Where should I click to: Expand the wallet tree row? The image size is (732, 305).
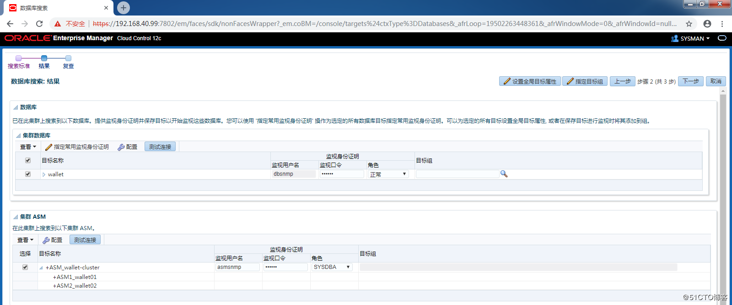point(44,174)
